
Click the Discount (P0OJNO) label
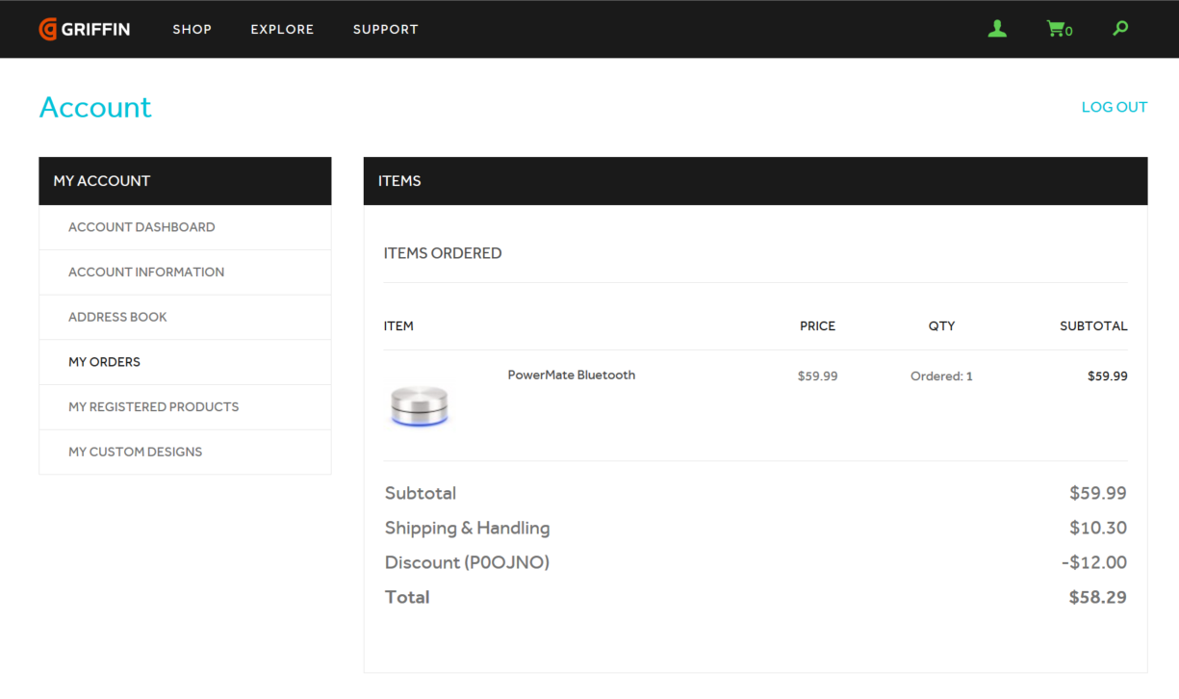point(467,562)
